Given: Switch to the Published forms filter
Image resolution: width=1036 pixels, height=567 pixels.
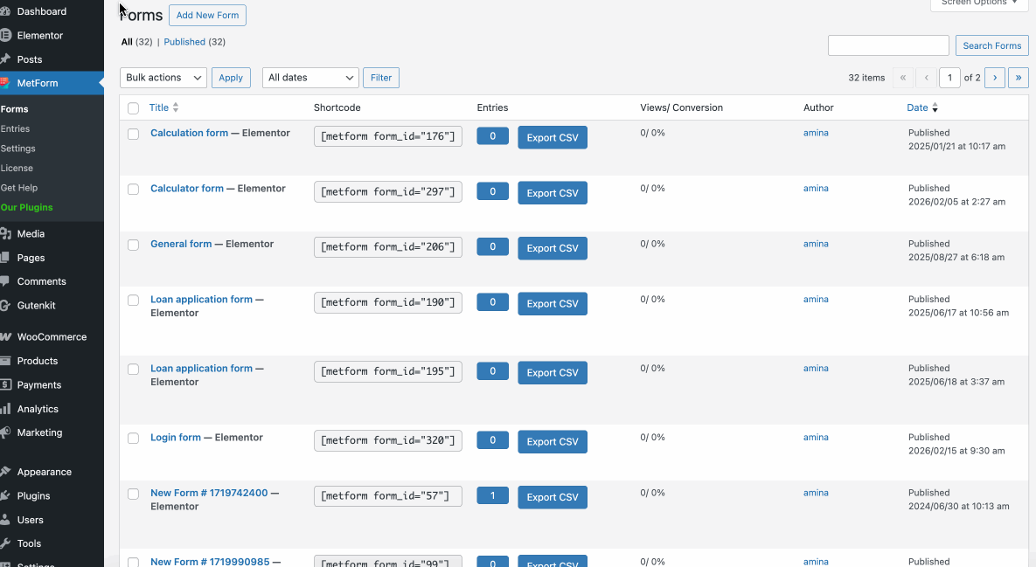Looking at the screenshot, I should [x=184, y=41].
